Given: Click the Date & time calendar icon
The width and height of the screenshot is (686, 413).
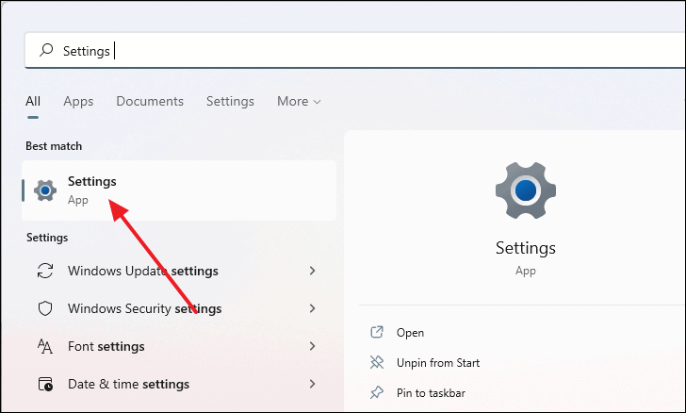Looking at the screenshot, I should point(45,384).
